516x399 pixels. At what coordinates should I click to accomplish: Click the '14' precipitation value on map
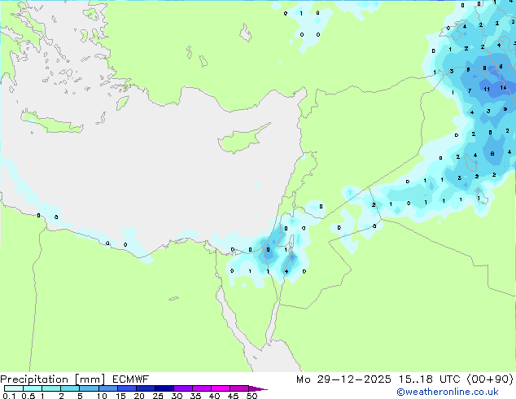(503, 88)
